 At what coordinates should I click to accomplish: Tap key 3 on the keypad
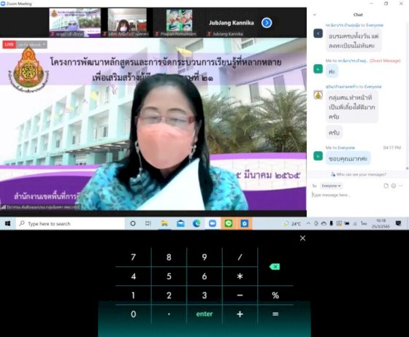click(204, 295)
